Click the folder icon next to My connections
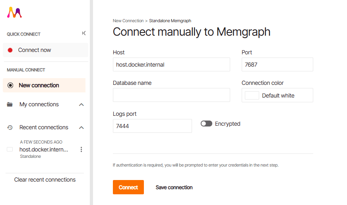This screenshot has width=347, height=205. 10,104
